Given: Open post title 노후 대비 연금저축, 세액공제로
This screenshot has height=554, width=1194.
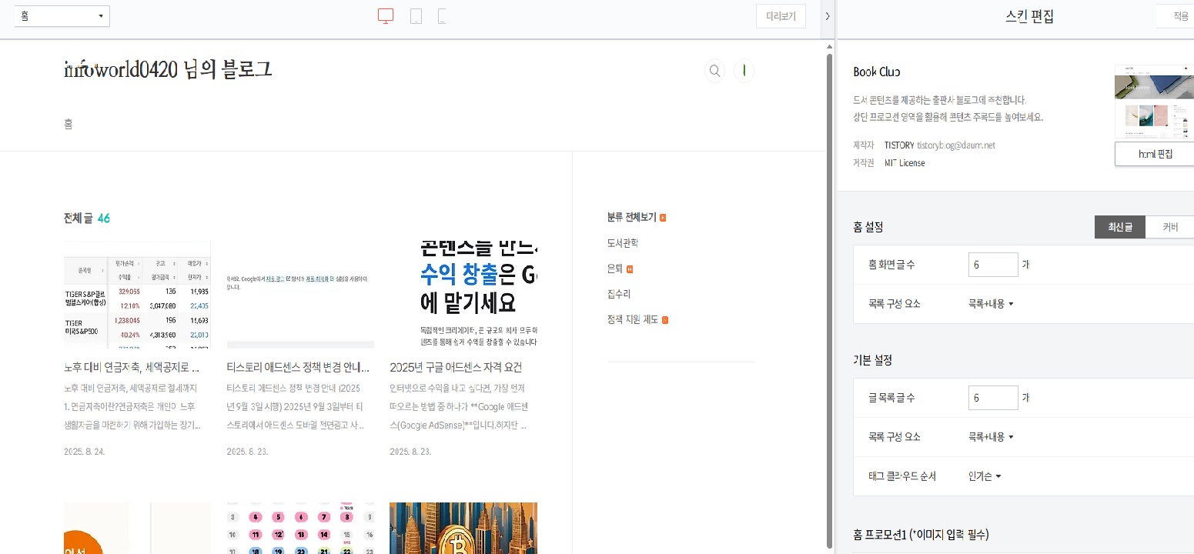Looking at the screenshot, I should (x=132, y=367).
